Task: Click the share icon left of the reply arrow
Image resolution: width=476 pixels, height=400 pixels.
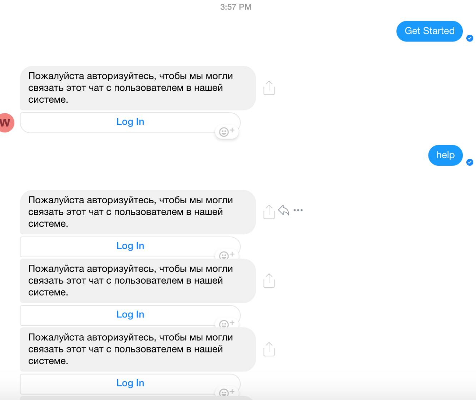Action: coord(269,212)
